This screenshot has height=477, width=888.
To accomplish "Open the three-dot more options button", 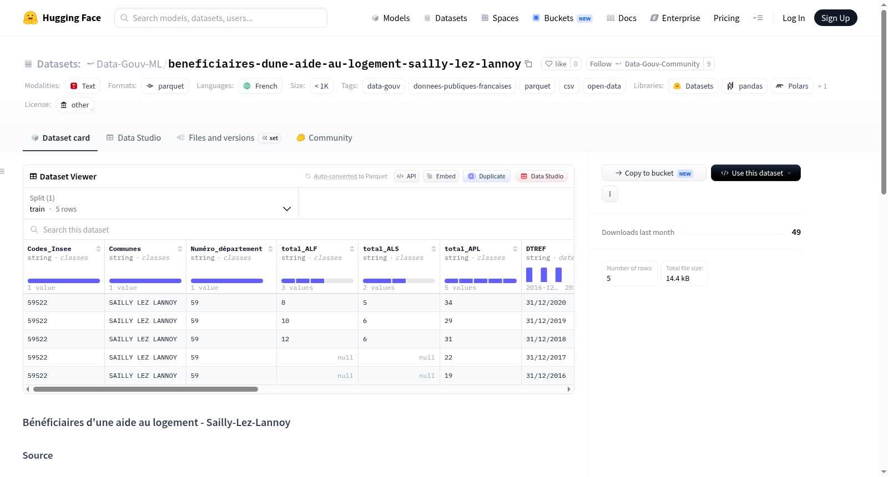I will point(610,194).
